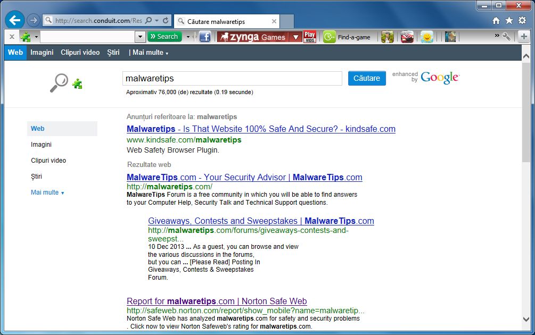Click the plus add-apps toolbar button
The height and width of the screenshot is (335, 535).
point(524,37)
